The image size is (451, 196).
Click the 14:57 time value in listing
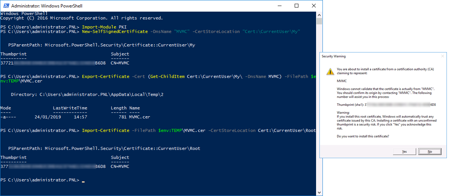80,117
